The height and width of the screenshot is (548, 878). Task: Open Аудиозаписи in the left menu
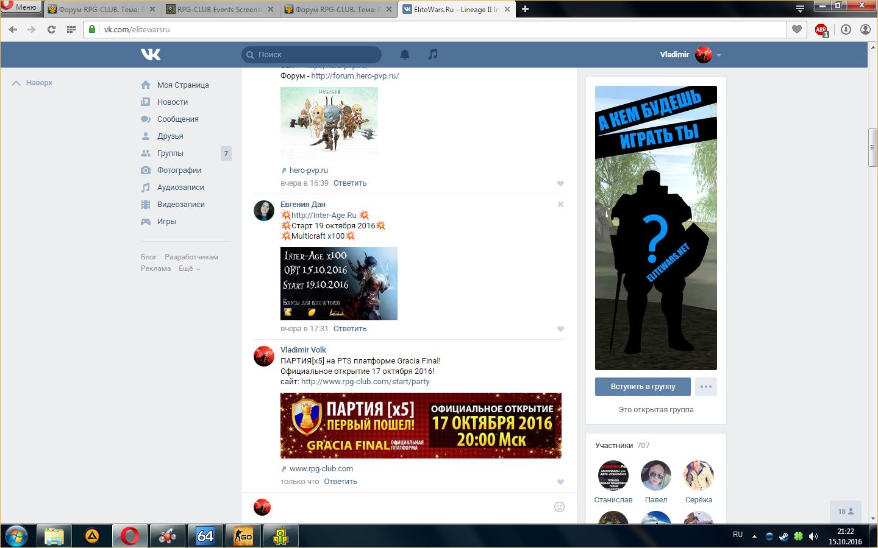(180, 188)
